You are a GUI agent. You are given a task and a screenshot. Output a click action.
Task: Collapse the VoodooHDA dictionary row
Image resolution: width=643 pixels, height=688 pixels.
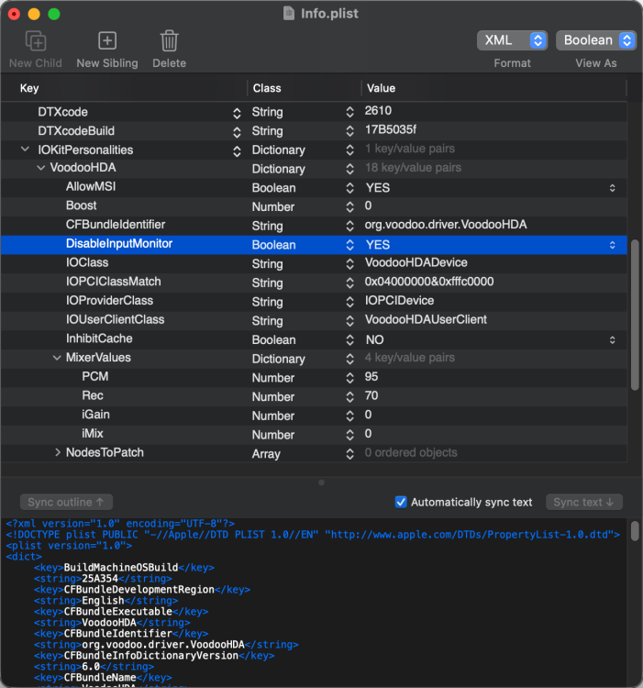point(40,168)
